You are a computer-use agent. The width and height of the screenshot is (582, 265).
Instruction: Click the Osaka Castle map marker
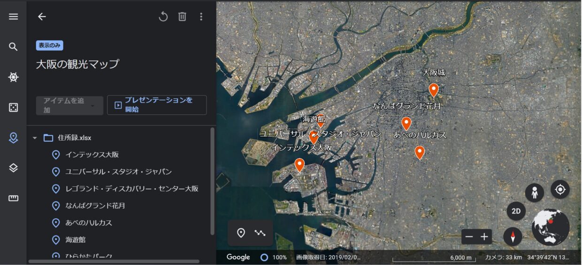tap(434, 90)
